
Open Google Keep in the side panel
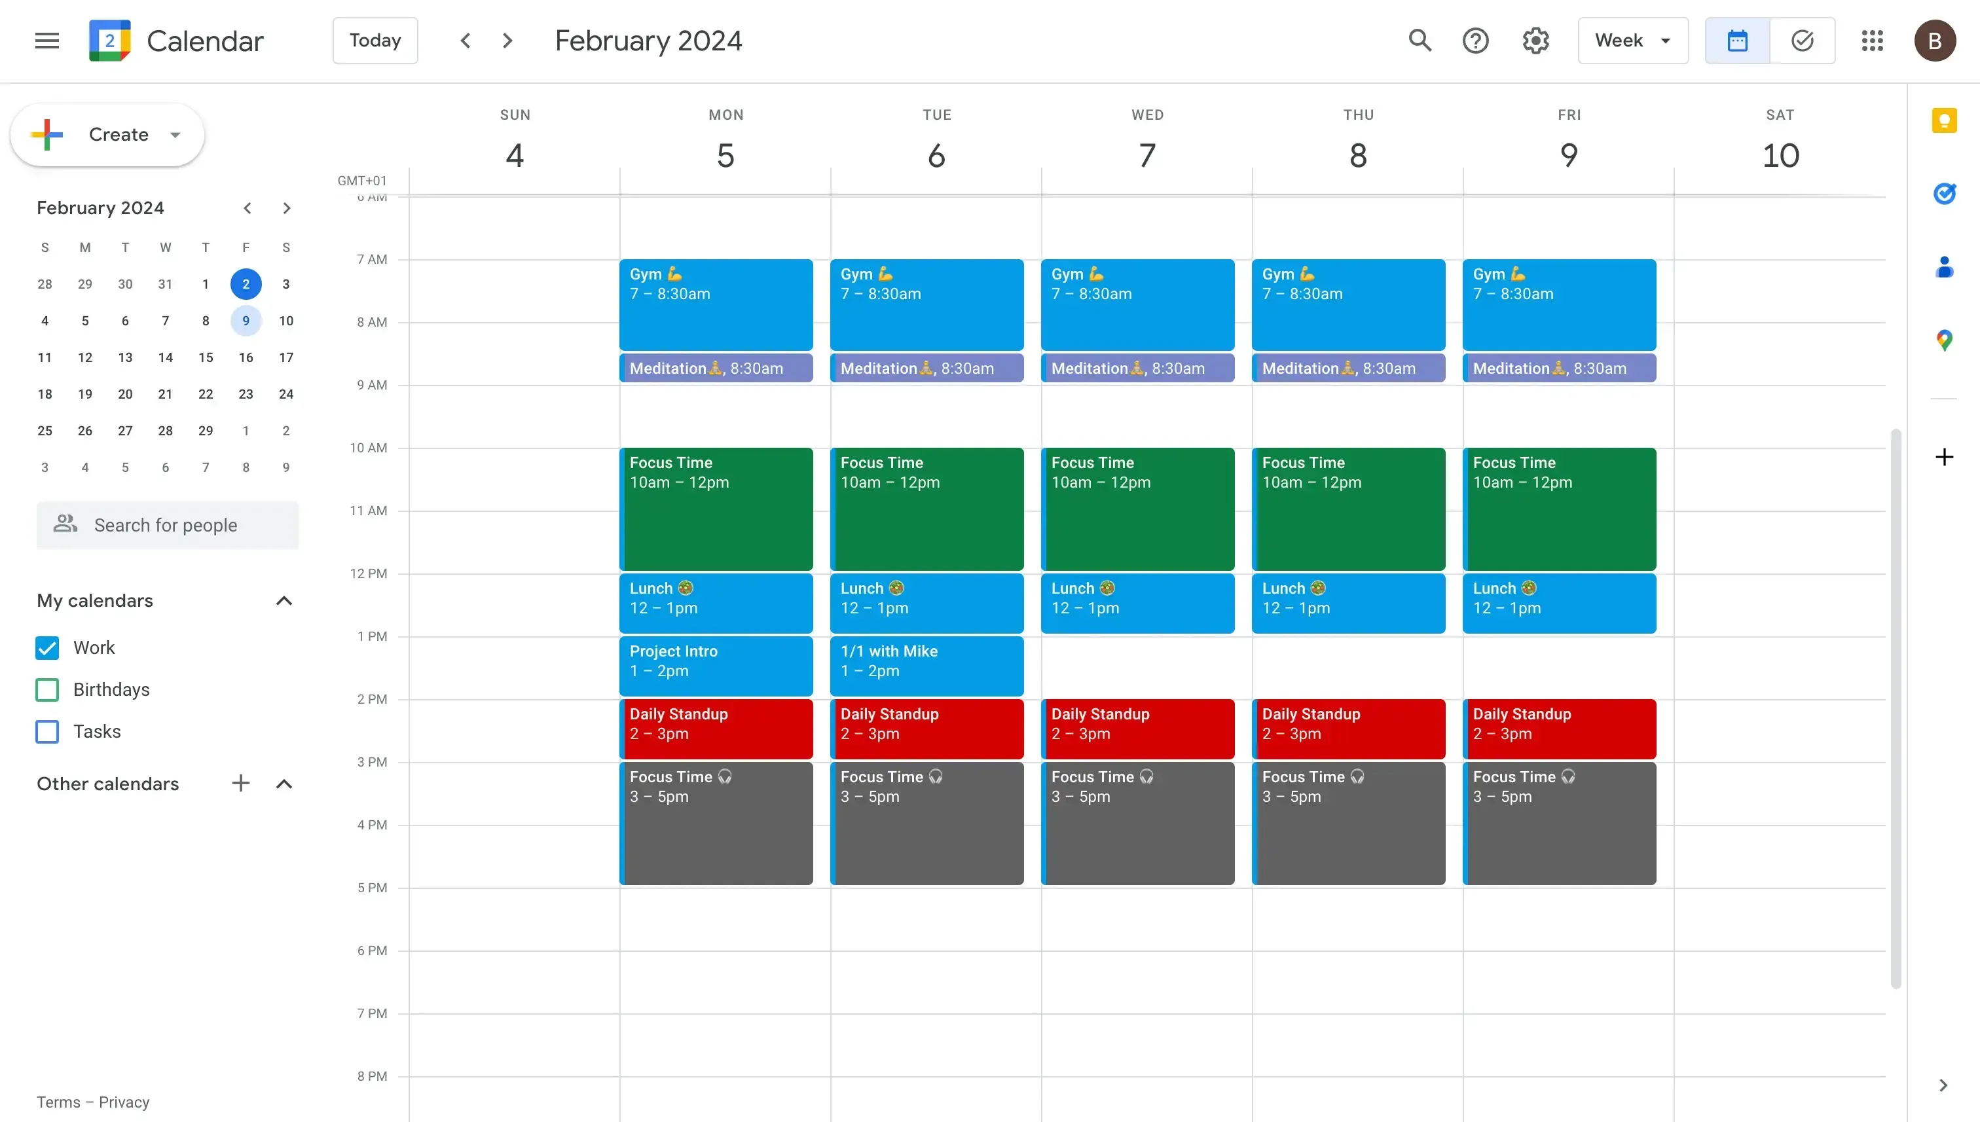1945,120
